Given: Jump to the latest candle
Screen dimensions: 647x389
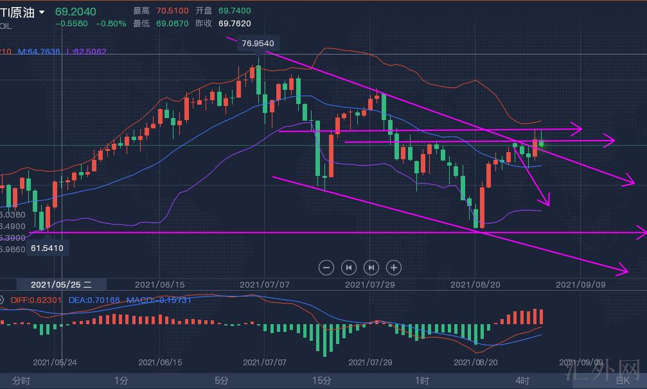Looking at the screenshot, I should 371,267.
